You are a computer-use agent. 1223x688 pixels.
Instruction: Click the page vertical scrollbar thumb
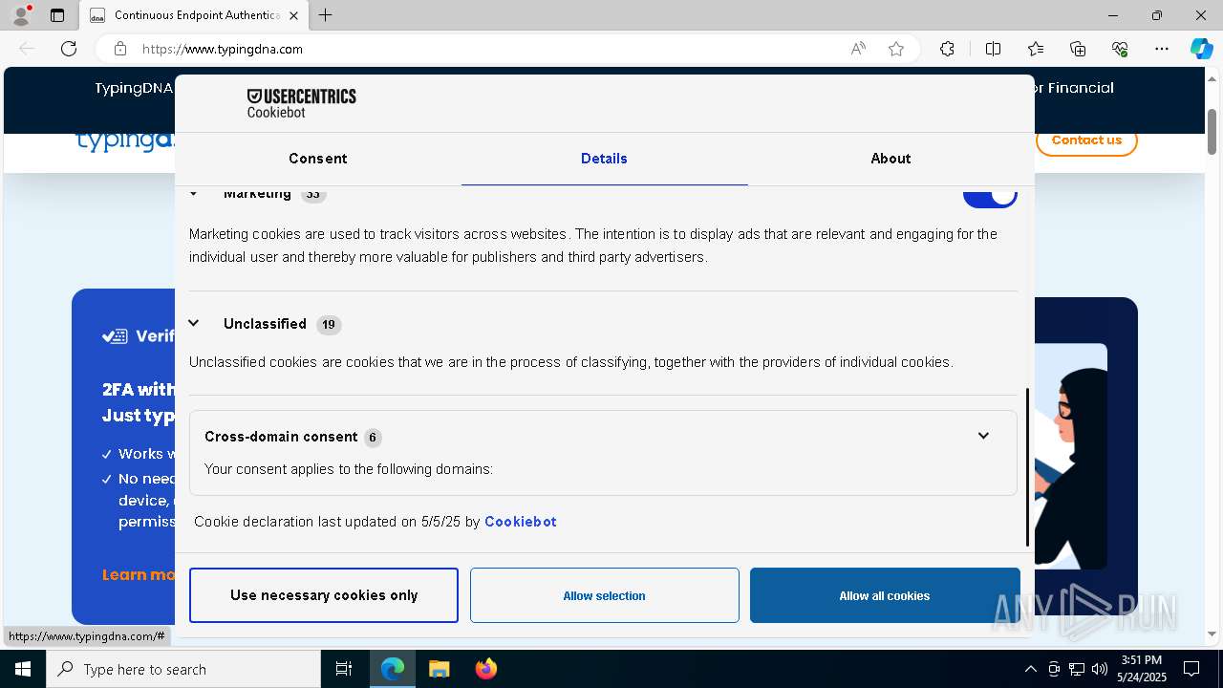tap(1212, 131)
